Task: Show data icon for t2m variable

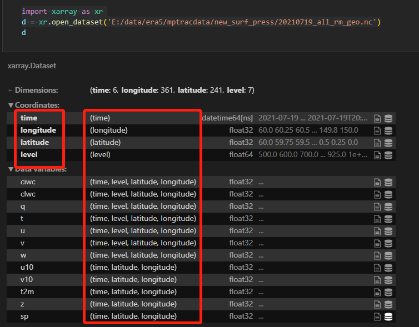Action: pyautogui.click(x=388, y=292)
